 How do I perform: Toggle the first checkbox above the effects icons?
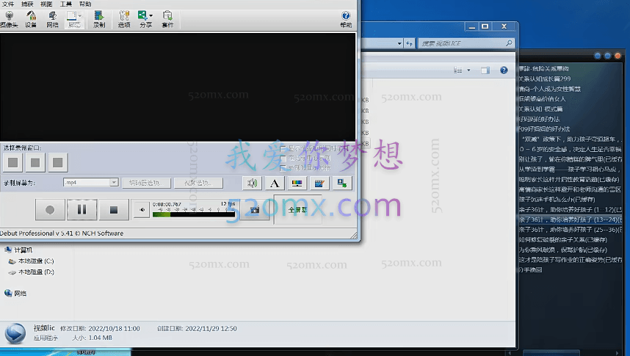283,148
